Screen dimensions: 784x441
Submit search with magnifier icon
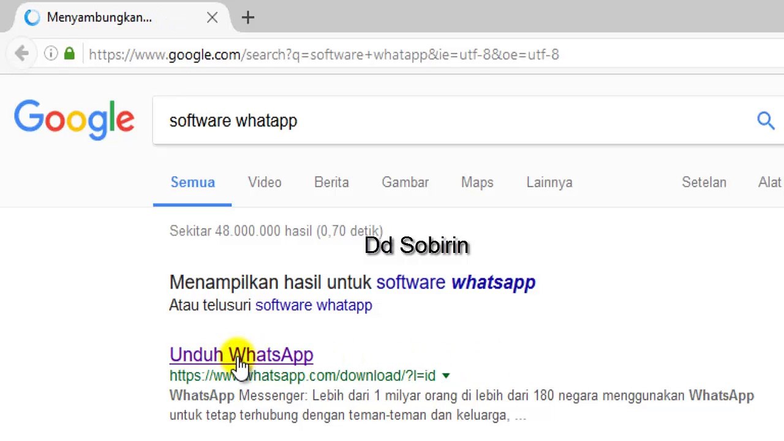pyautogui.click(x=766, y=121)
